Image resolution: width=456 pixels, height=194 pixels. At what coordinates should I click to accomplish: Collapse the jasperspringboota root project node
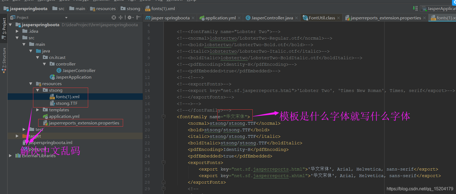click(x=10, y=25)
